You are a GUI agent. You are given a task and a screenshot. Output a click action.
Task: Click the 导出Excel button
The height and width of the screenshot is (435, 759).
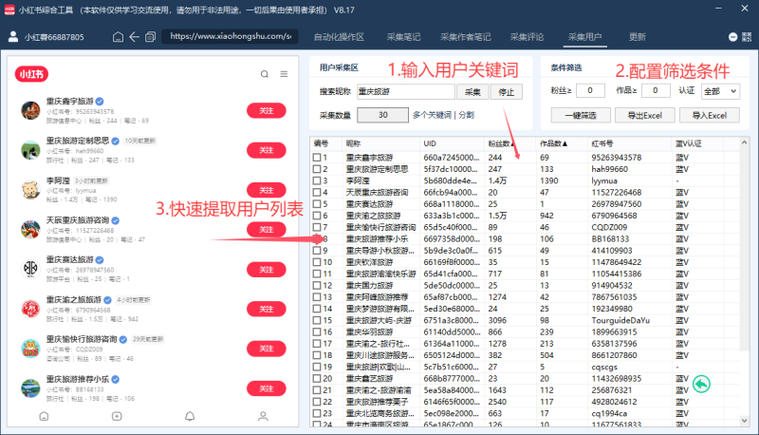coord(645,115)
